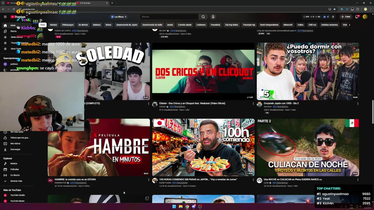Open the YouTube hamburger guide menu

click(x=5, y=17)
